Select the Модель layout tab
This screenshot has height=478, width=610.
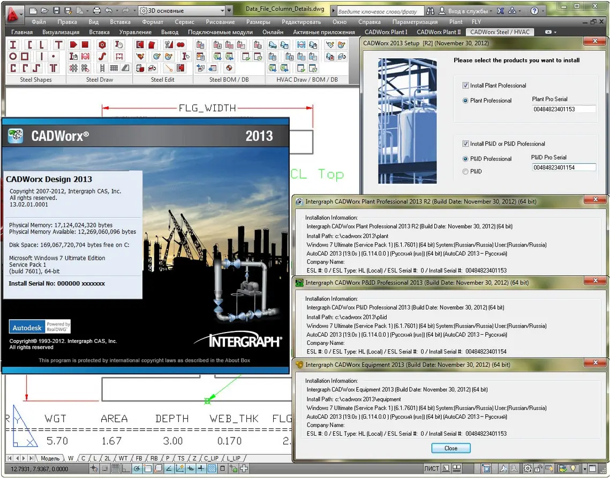(x=50, y=458)
